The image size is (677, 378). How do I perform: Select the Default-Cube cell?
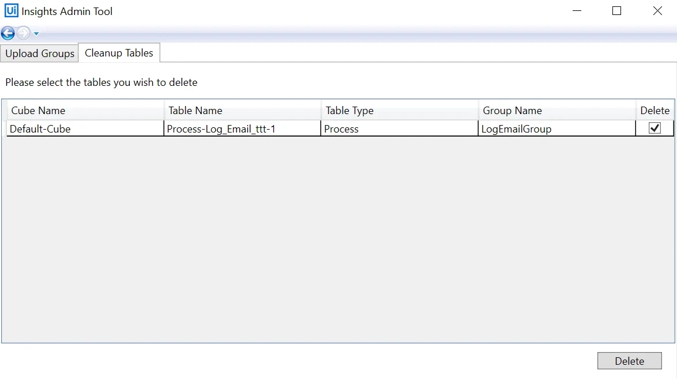pyautogui.click(x=85, y=128)
